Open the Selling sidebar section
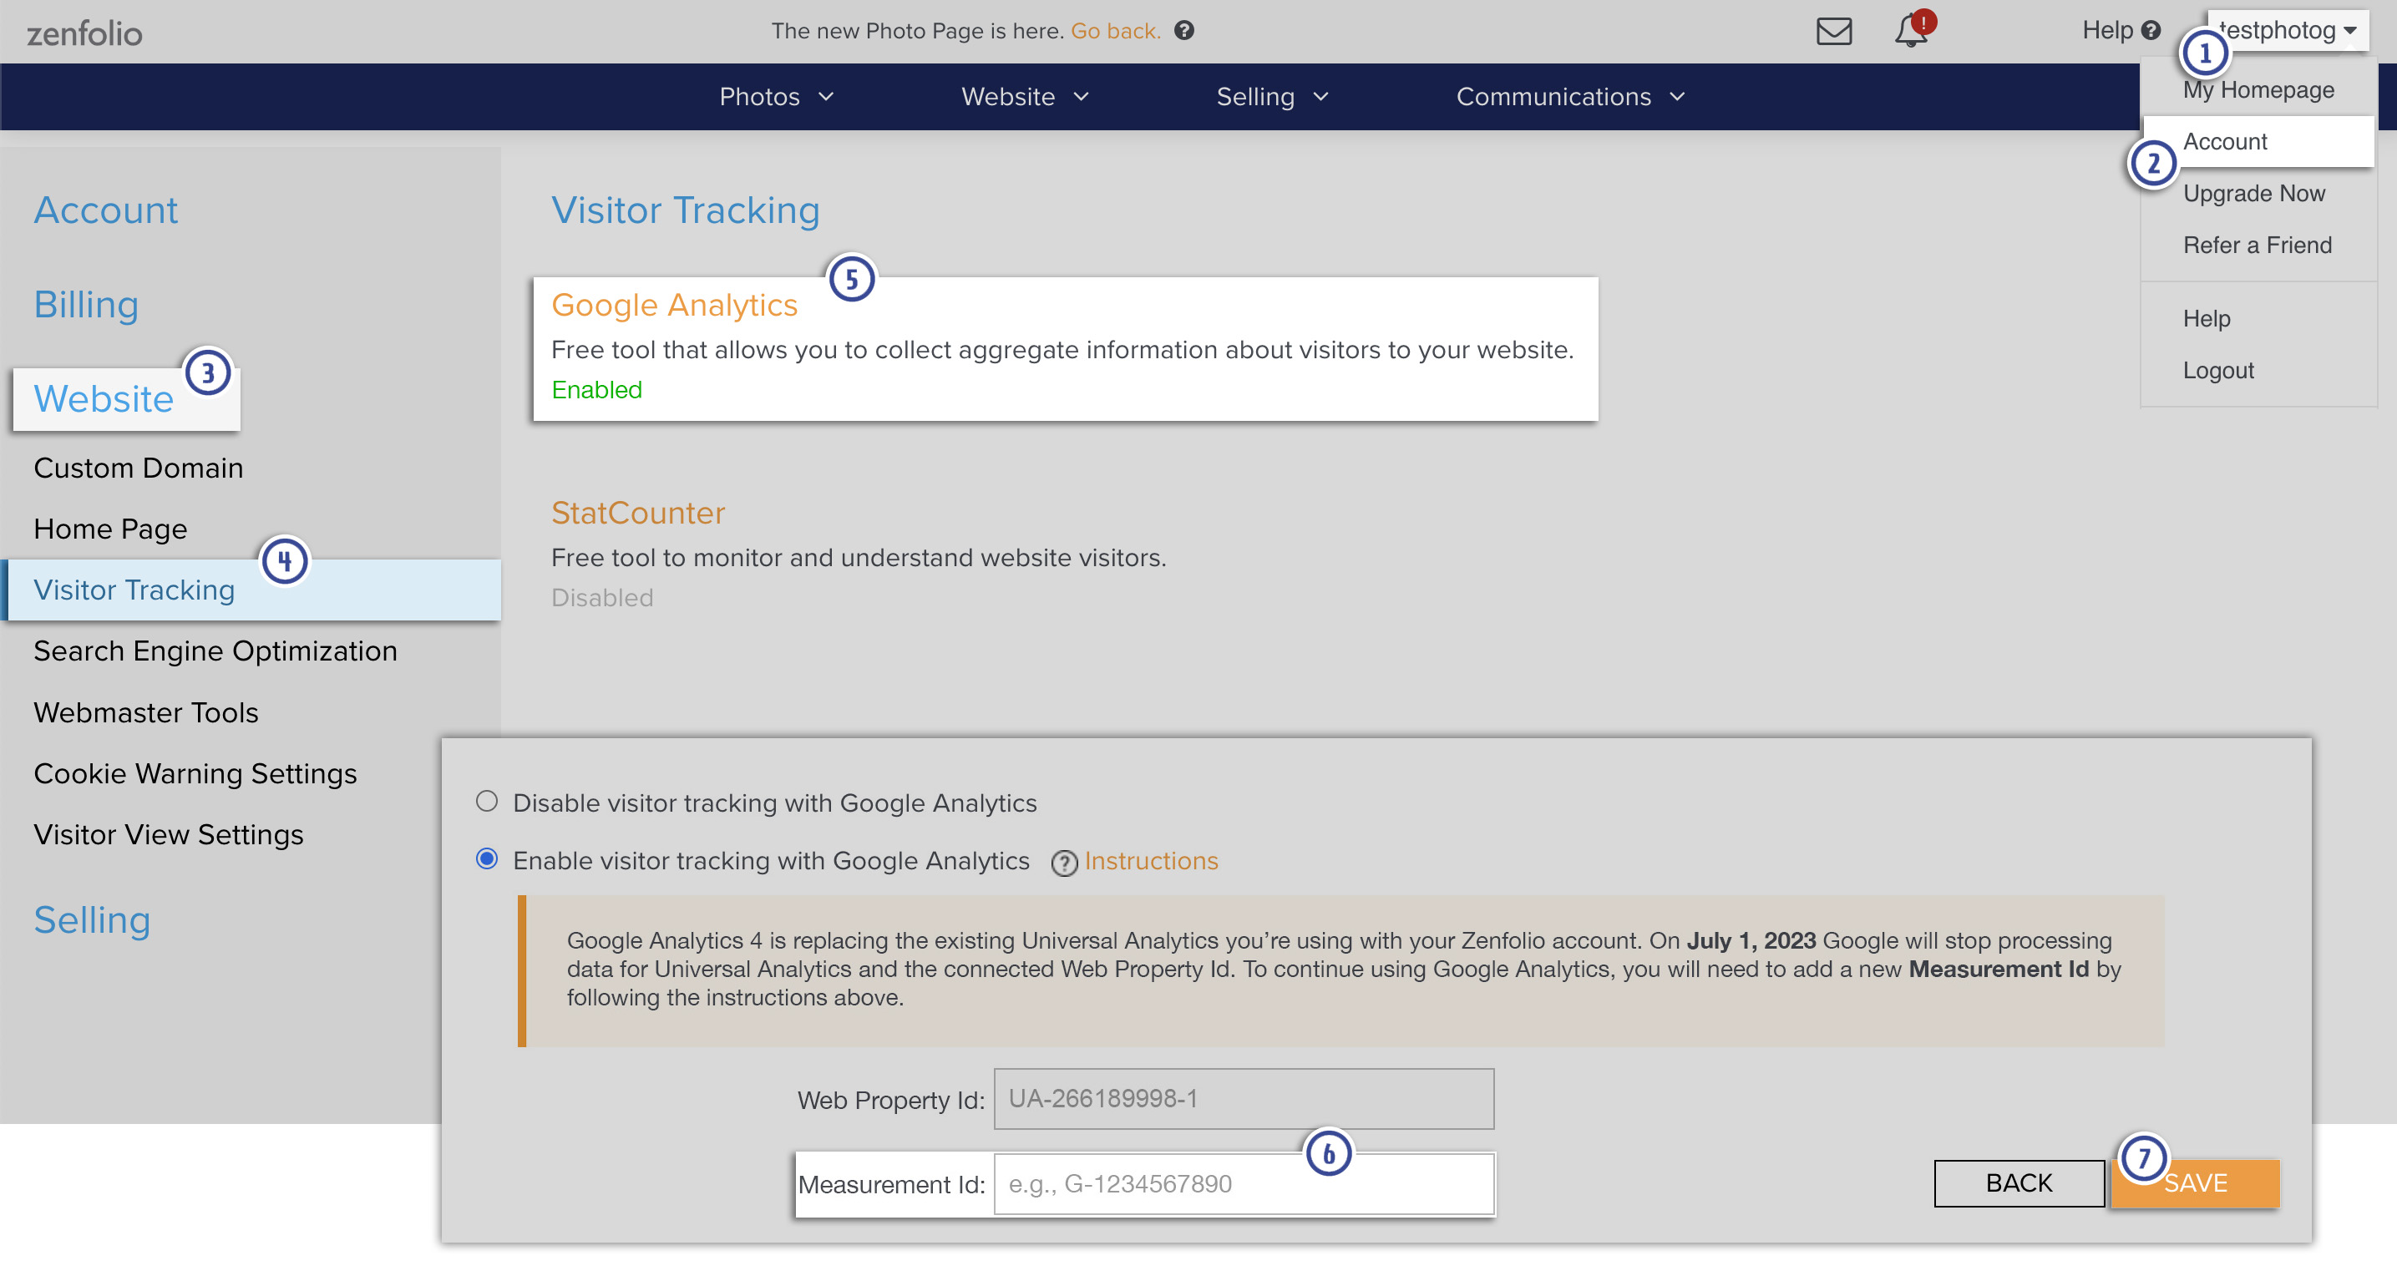 tap(91, 920)
